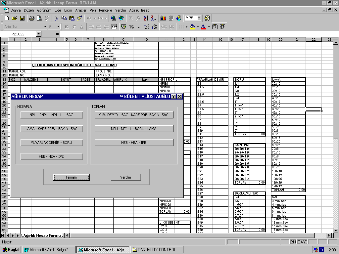Click the HEB - HEA - IPE button under HESAPLA
This screenshot has height=254, width=339.
[52, 156]
